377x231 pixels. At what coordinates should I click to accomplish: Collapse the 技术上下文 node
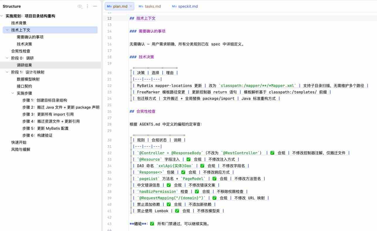click(x=7, y=30)
